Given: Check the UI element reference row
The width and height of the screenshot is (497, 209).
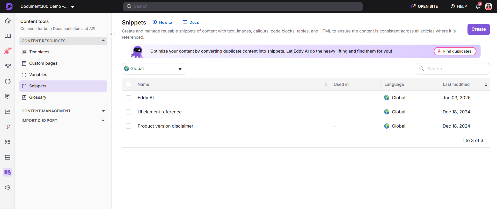Looking at the screenshot, I should click(x=128, y=112).
